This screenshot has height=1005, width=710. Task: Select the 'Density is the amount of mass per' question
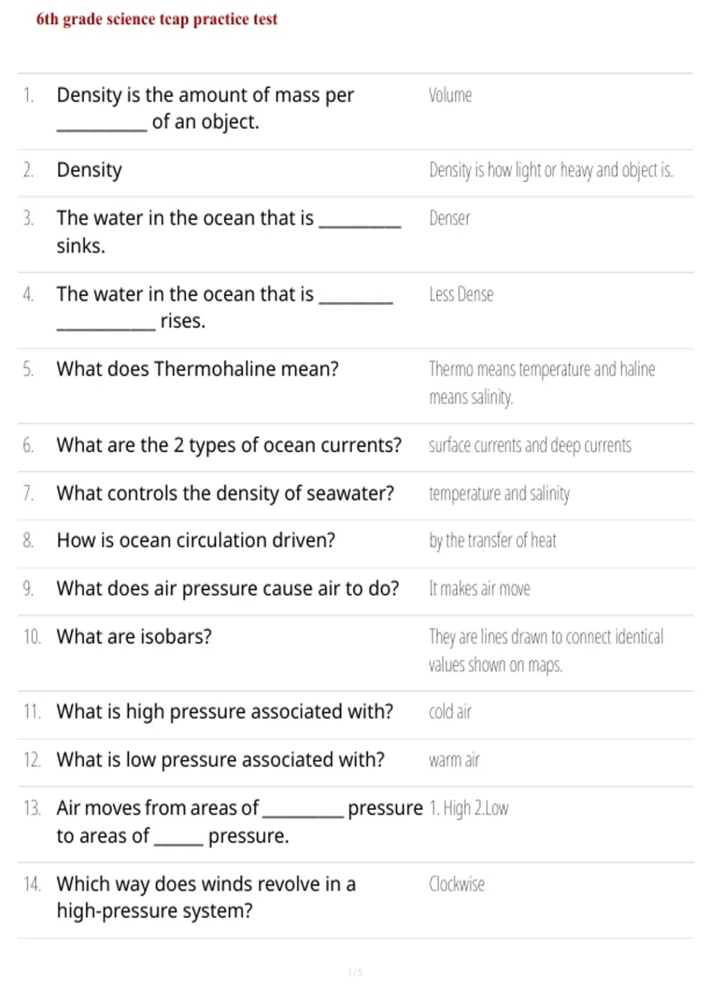click(205, 108)
